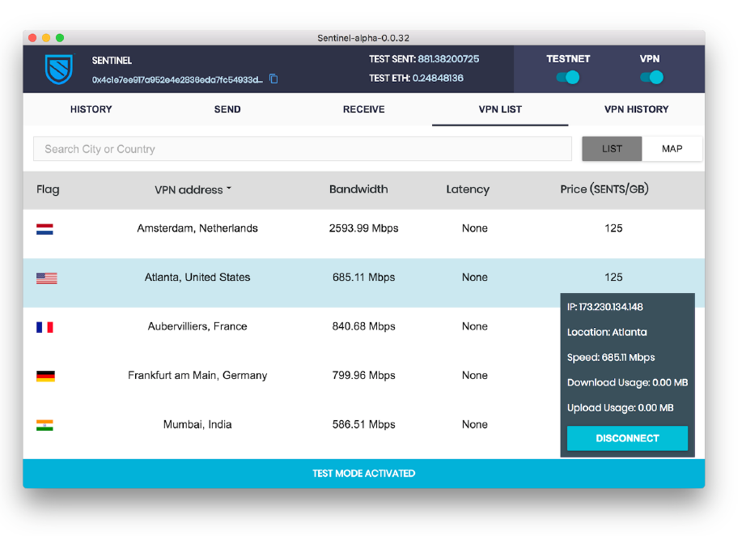The image size is (742, 536).
Task: Click the 799.96 Mbps bandwidth value
Action: tap(363, 376)
